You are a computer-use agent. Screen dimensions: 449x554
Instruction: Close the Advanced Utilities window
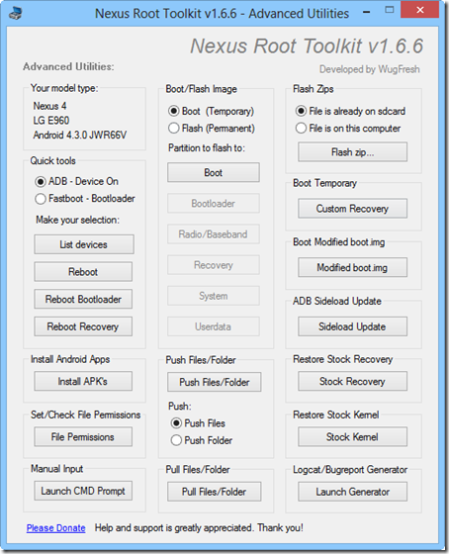click(419, 10)
